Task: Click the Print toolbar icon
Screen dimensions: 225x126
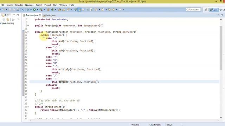Action: pos(18,9)
